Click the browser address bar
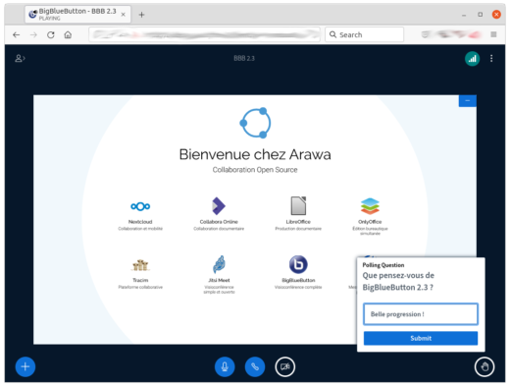 pyautogui.click(x=204, y=34)
